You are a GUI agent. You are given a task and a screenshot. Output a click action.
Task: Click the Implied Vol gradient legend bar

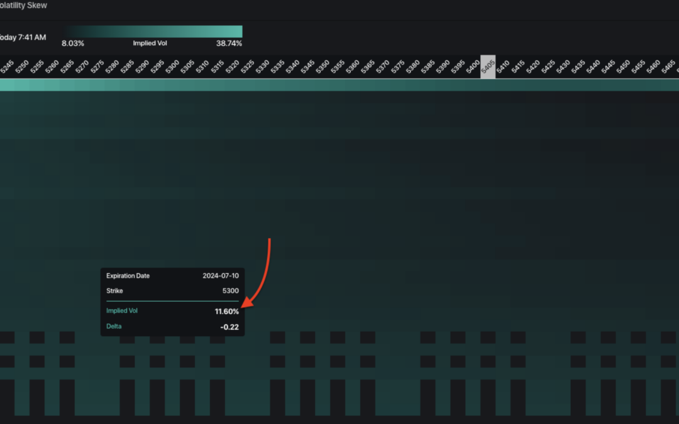[152, 31]
